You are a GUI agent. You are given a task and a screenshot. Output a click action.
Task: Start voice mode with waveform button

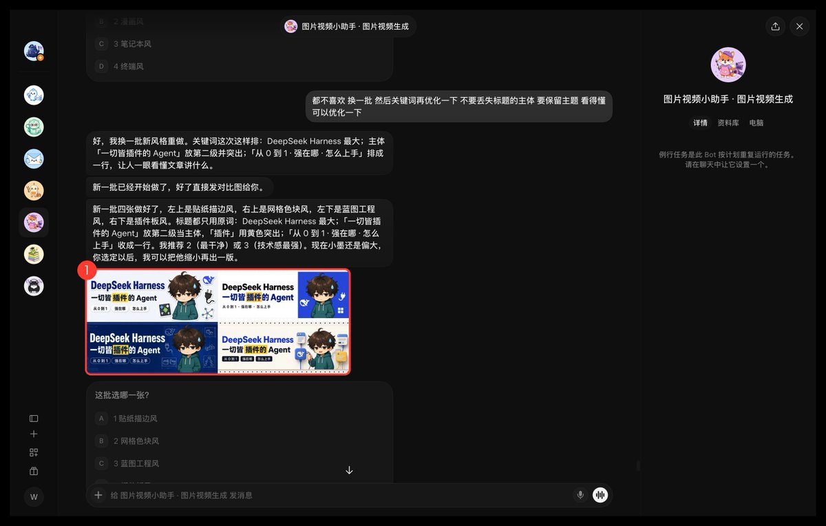pos(600,495)
